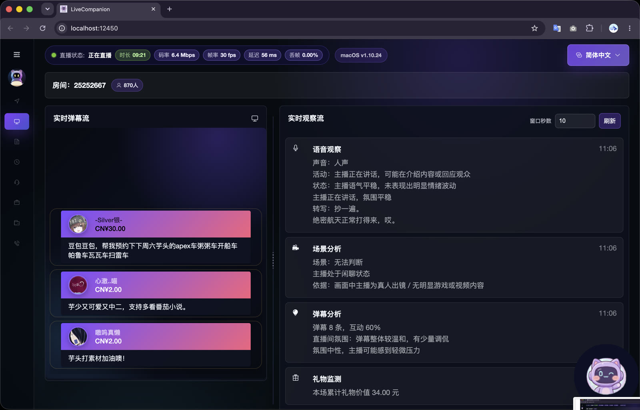Click 心澈..喵 user avatar
The width and height of the screenshot is (640, 410).
pos(78,285)
